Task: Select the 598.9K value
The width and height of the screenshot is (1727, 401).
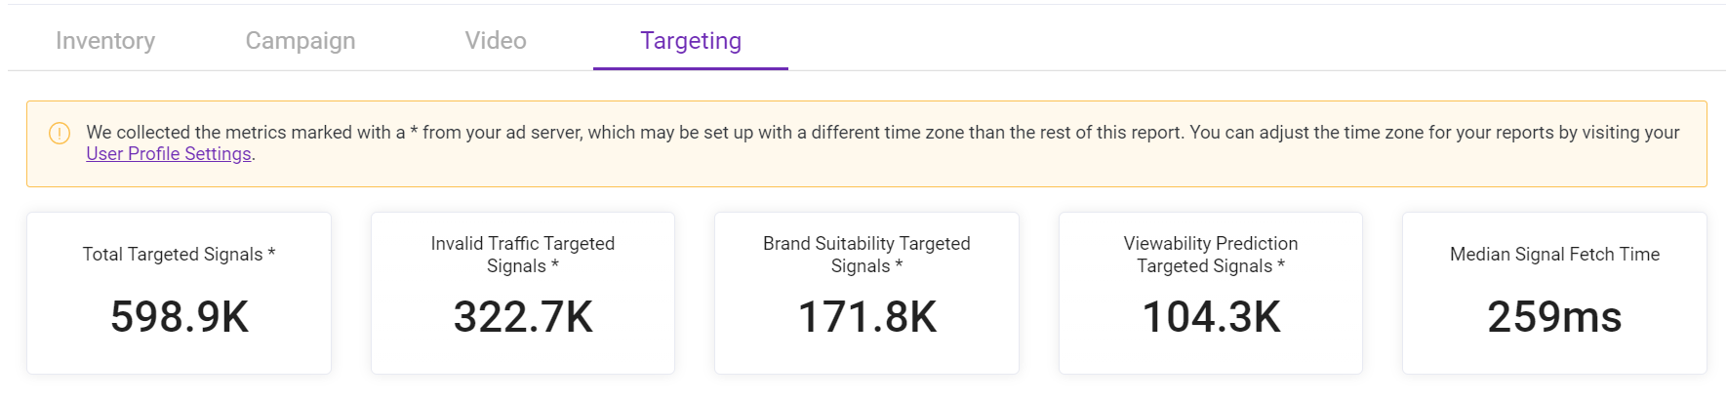Action: click(180, 317)
